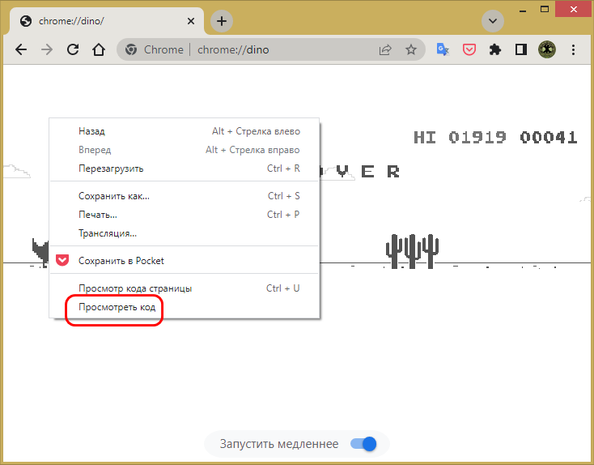The width and height of the screenshot is (594, 465).
Task: Select Просмотр кода страницы entry
Action: (185, 288)
